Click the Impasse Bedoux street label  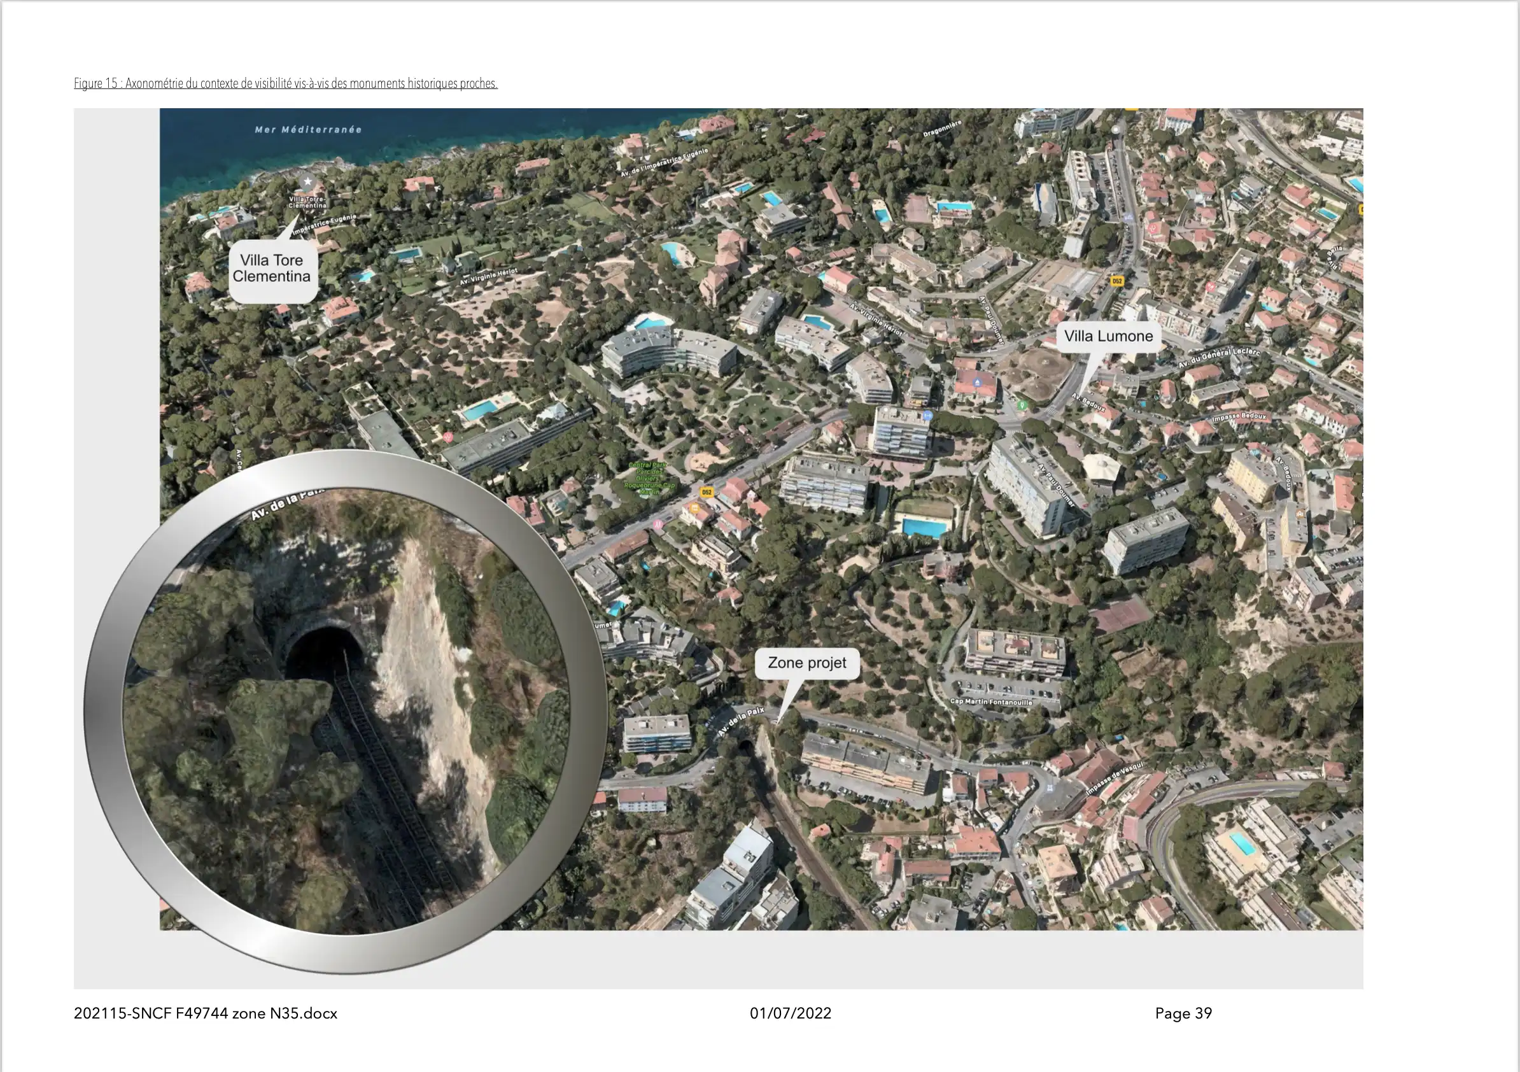coord(1239,416)
